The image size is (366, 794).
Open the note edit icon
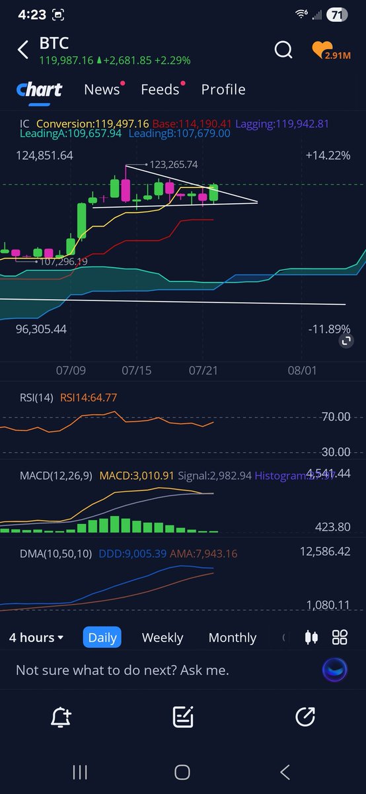pyautogui.click(x=182, y=717)
